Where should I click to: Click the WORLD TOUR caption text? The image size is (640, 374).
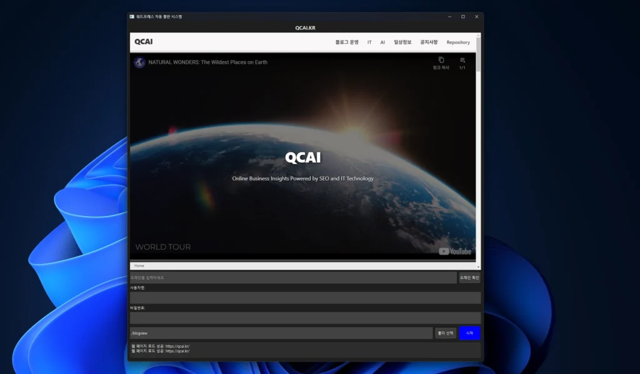point(163,247)
